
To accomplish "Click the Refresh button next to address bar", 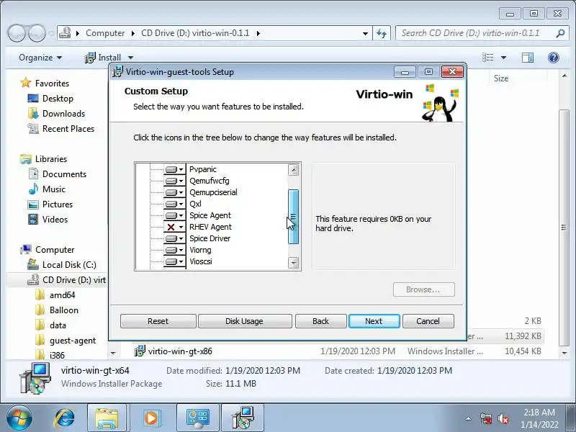I will coord(382,33).
